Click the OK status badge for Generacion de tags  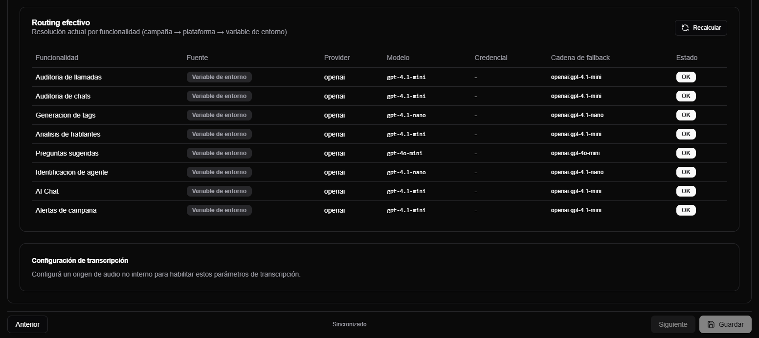(x=686, y=115)
